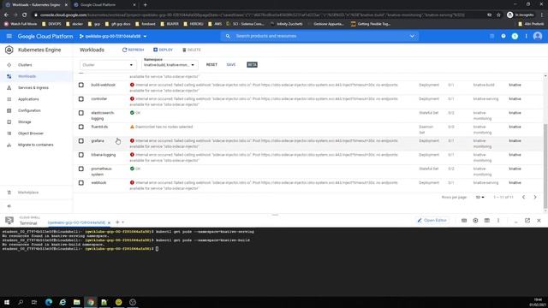Select the webhook workload checkbox
The image size is (548, 308).
(81, 182)
